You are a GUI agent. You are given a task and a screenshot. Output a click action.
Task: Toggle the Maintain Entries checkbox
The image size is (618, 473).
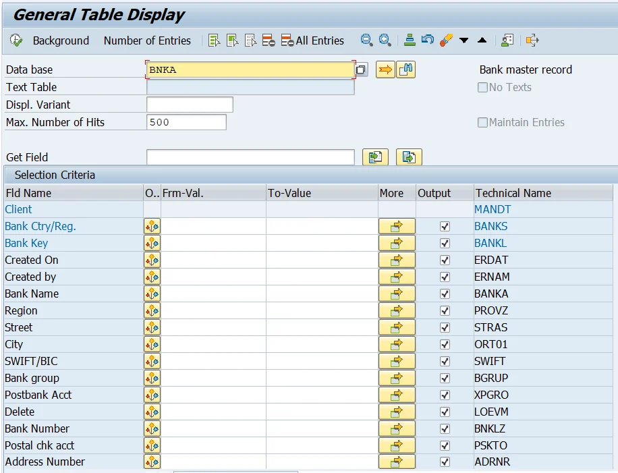point(482,123)
